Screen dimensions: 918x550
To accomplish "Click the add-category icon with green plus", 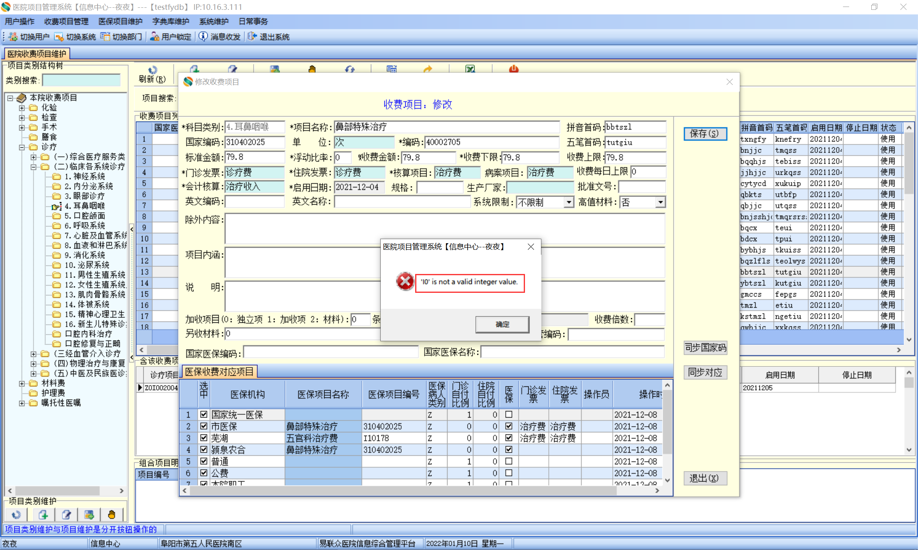I will click(43, 514).
